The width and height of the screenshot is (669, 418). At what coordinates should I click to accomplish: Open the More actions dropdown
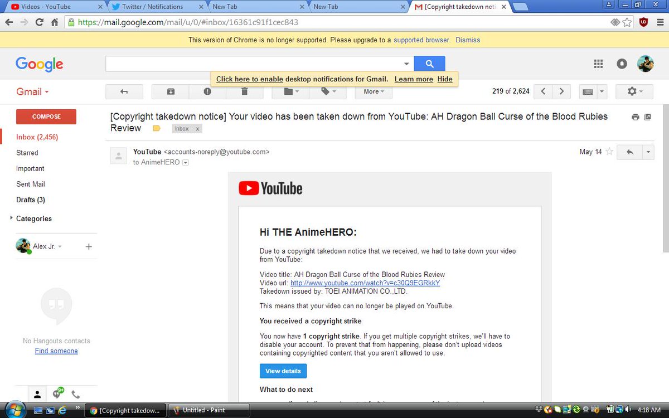373,91
